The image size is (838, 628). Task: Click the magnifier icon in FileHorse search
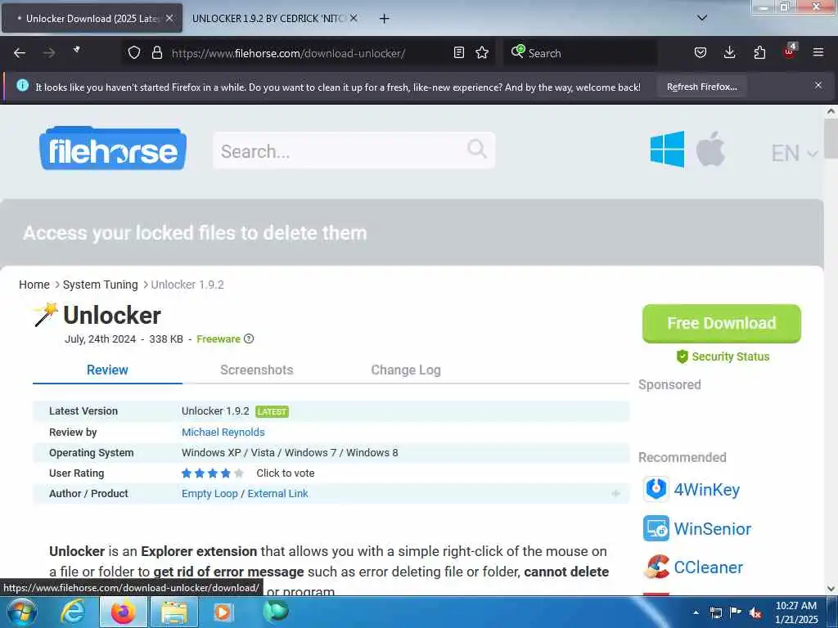tap(477, 149)
